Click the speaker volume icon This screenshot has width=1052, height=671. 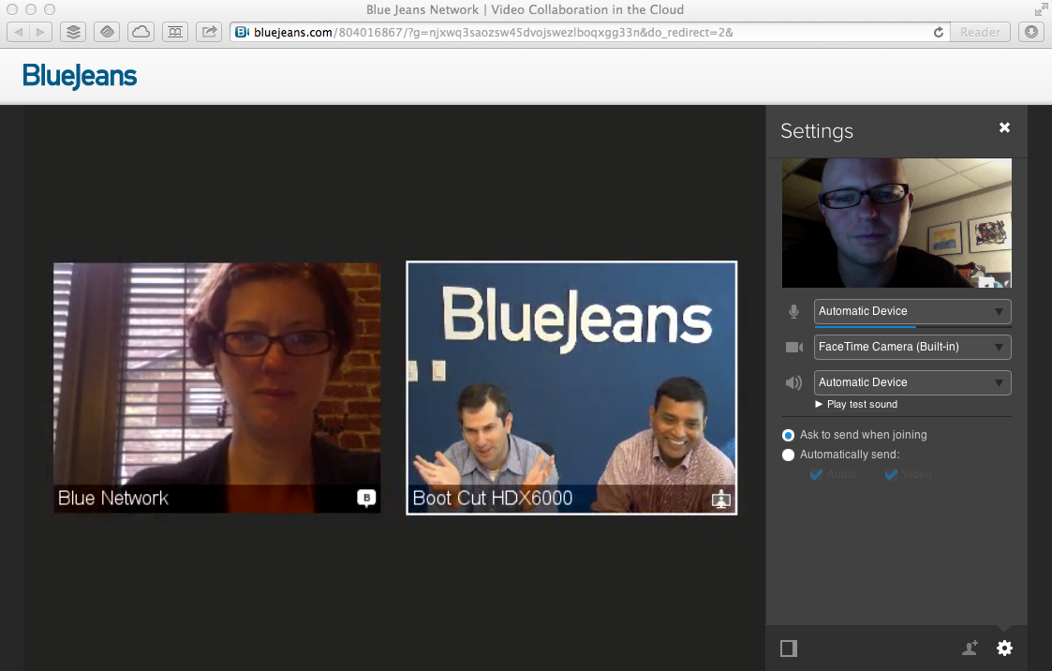coord(793,382)
